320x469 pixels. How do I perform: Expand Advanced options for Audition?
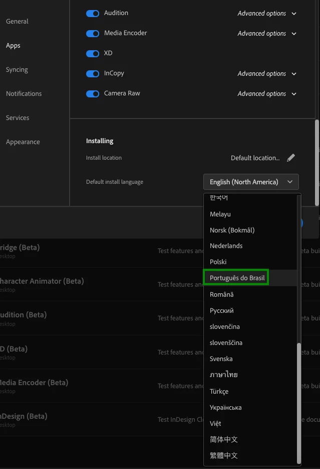pyautogui.click(x=267, y=14)
